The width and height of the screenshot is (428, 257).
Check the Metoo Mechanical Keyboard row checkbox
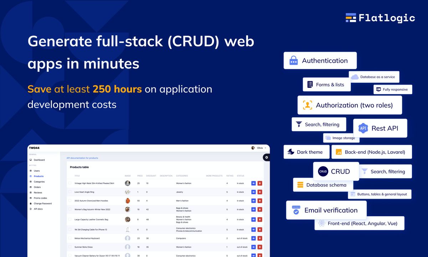[x=70, y=238]
